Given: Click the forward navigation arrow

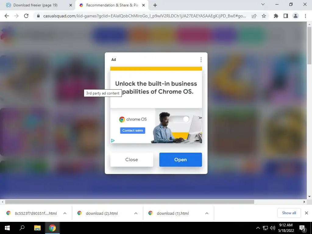Looking at the screenshot, I should [x=16, y=16].
